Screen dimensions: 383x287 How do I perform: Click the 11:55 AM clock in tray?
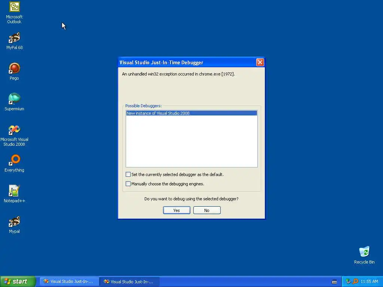(x=369, y=281)
